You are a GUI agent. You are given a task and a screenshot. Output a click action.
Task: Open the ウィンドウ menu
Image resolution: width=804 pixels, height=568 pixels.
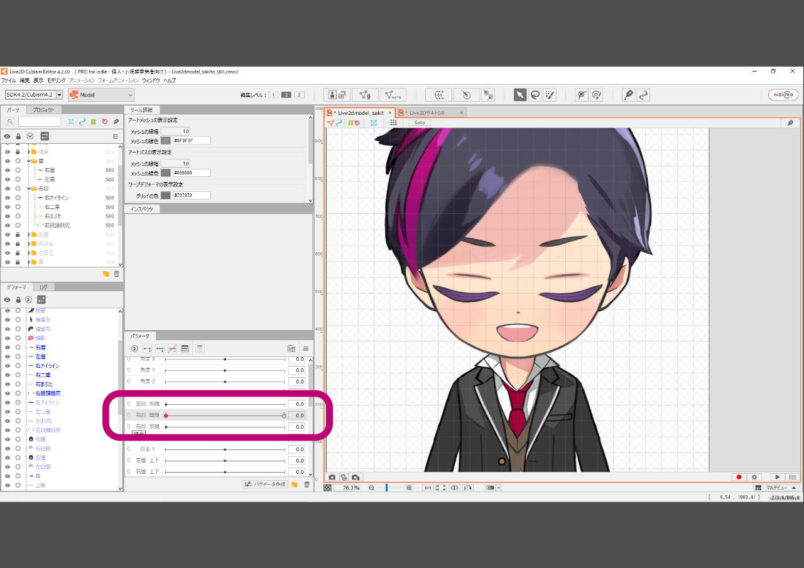point(151,80)
